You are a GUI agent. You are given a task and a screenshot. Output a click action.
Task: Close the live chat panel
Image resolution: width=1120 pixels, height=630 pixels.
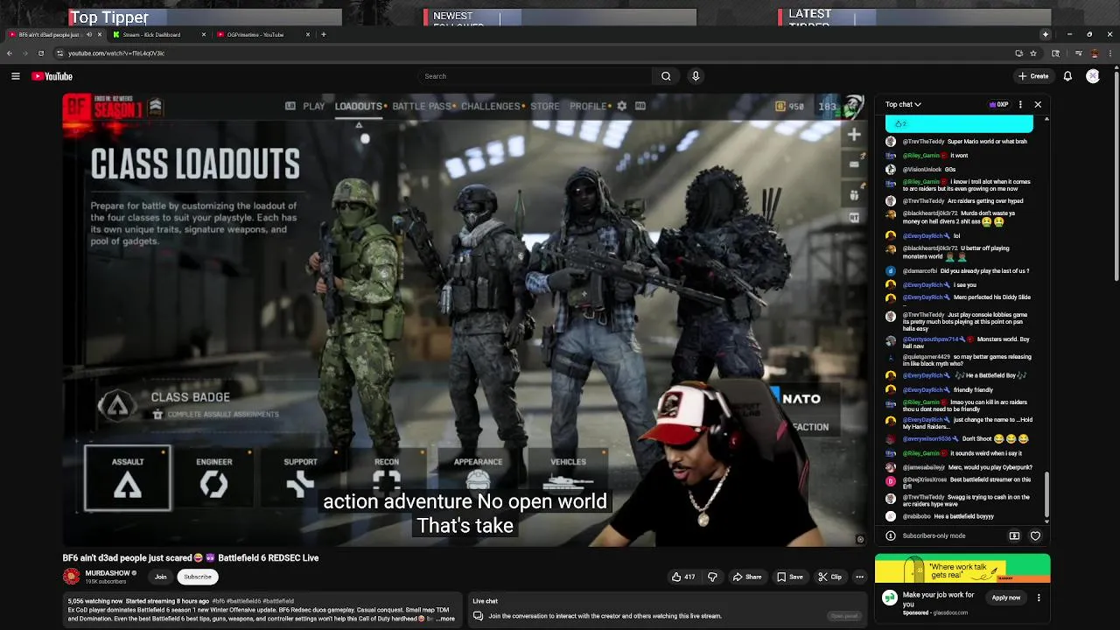click(1038, 104)
